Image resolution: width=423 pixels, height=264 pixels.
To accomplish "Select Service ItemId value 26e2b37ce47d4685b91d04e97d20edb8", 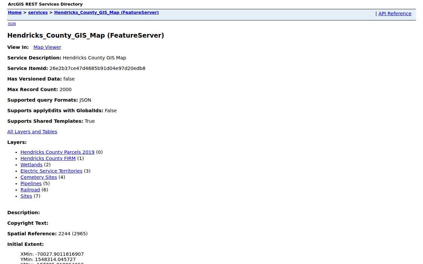I will click(97, 68).
